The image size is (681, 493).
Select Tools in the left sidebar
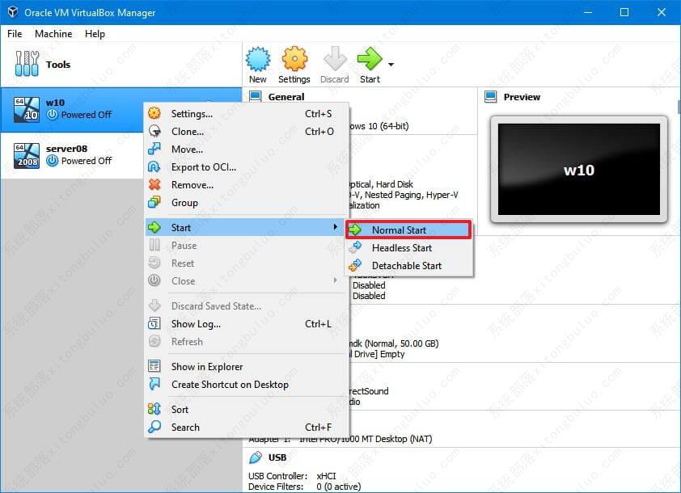click(57, 65)
